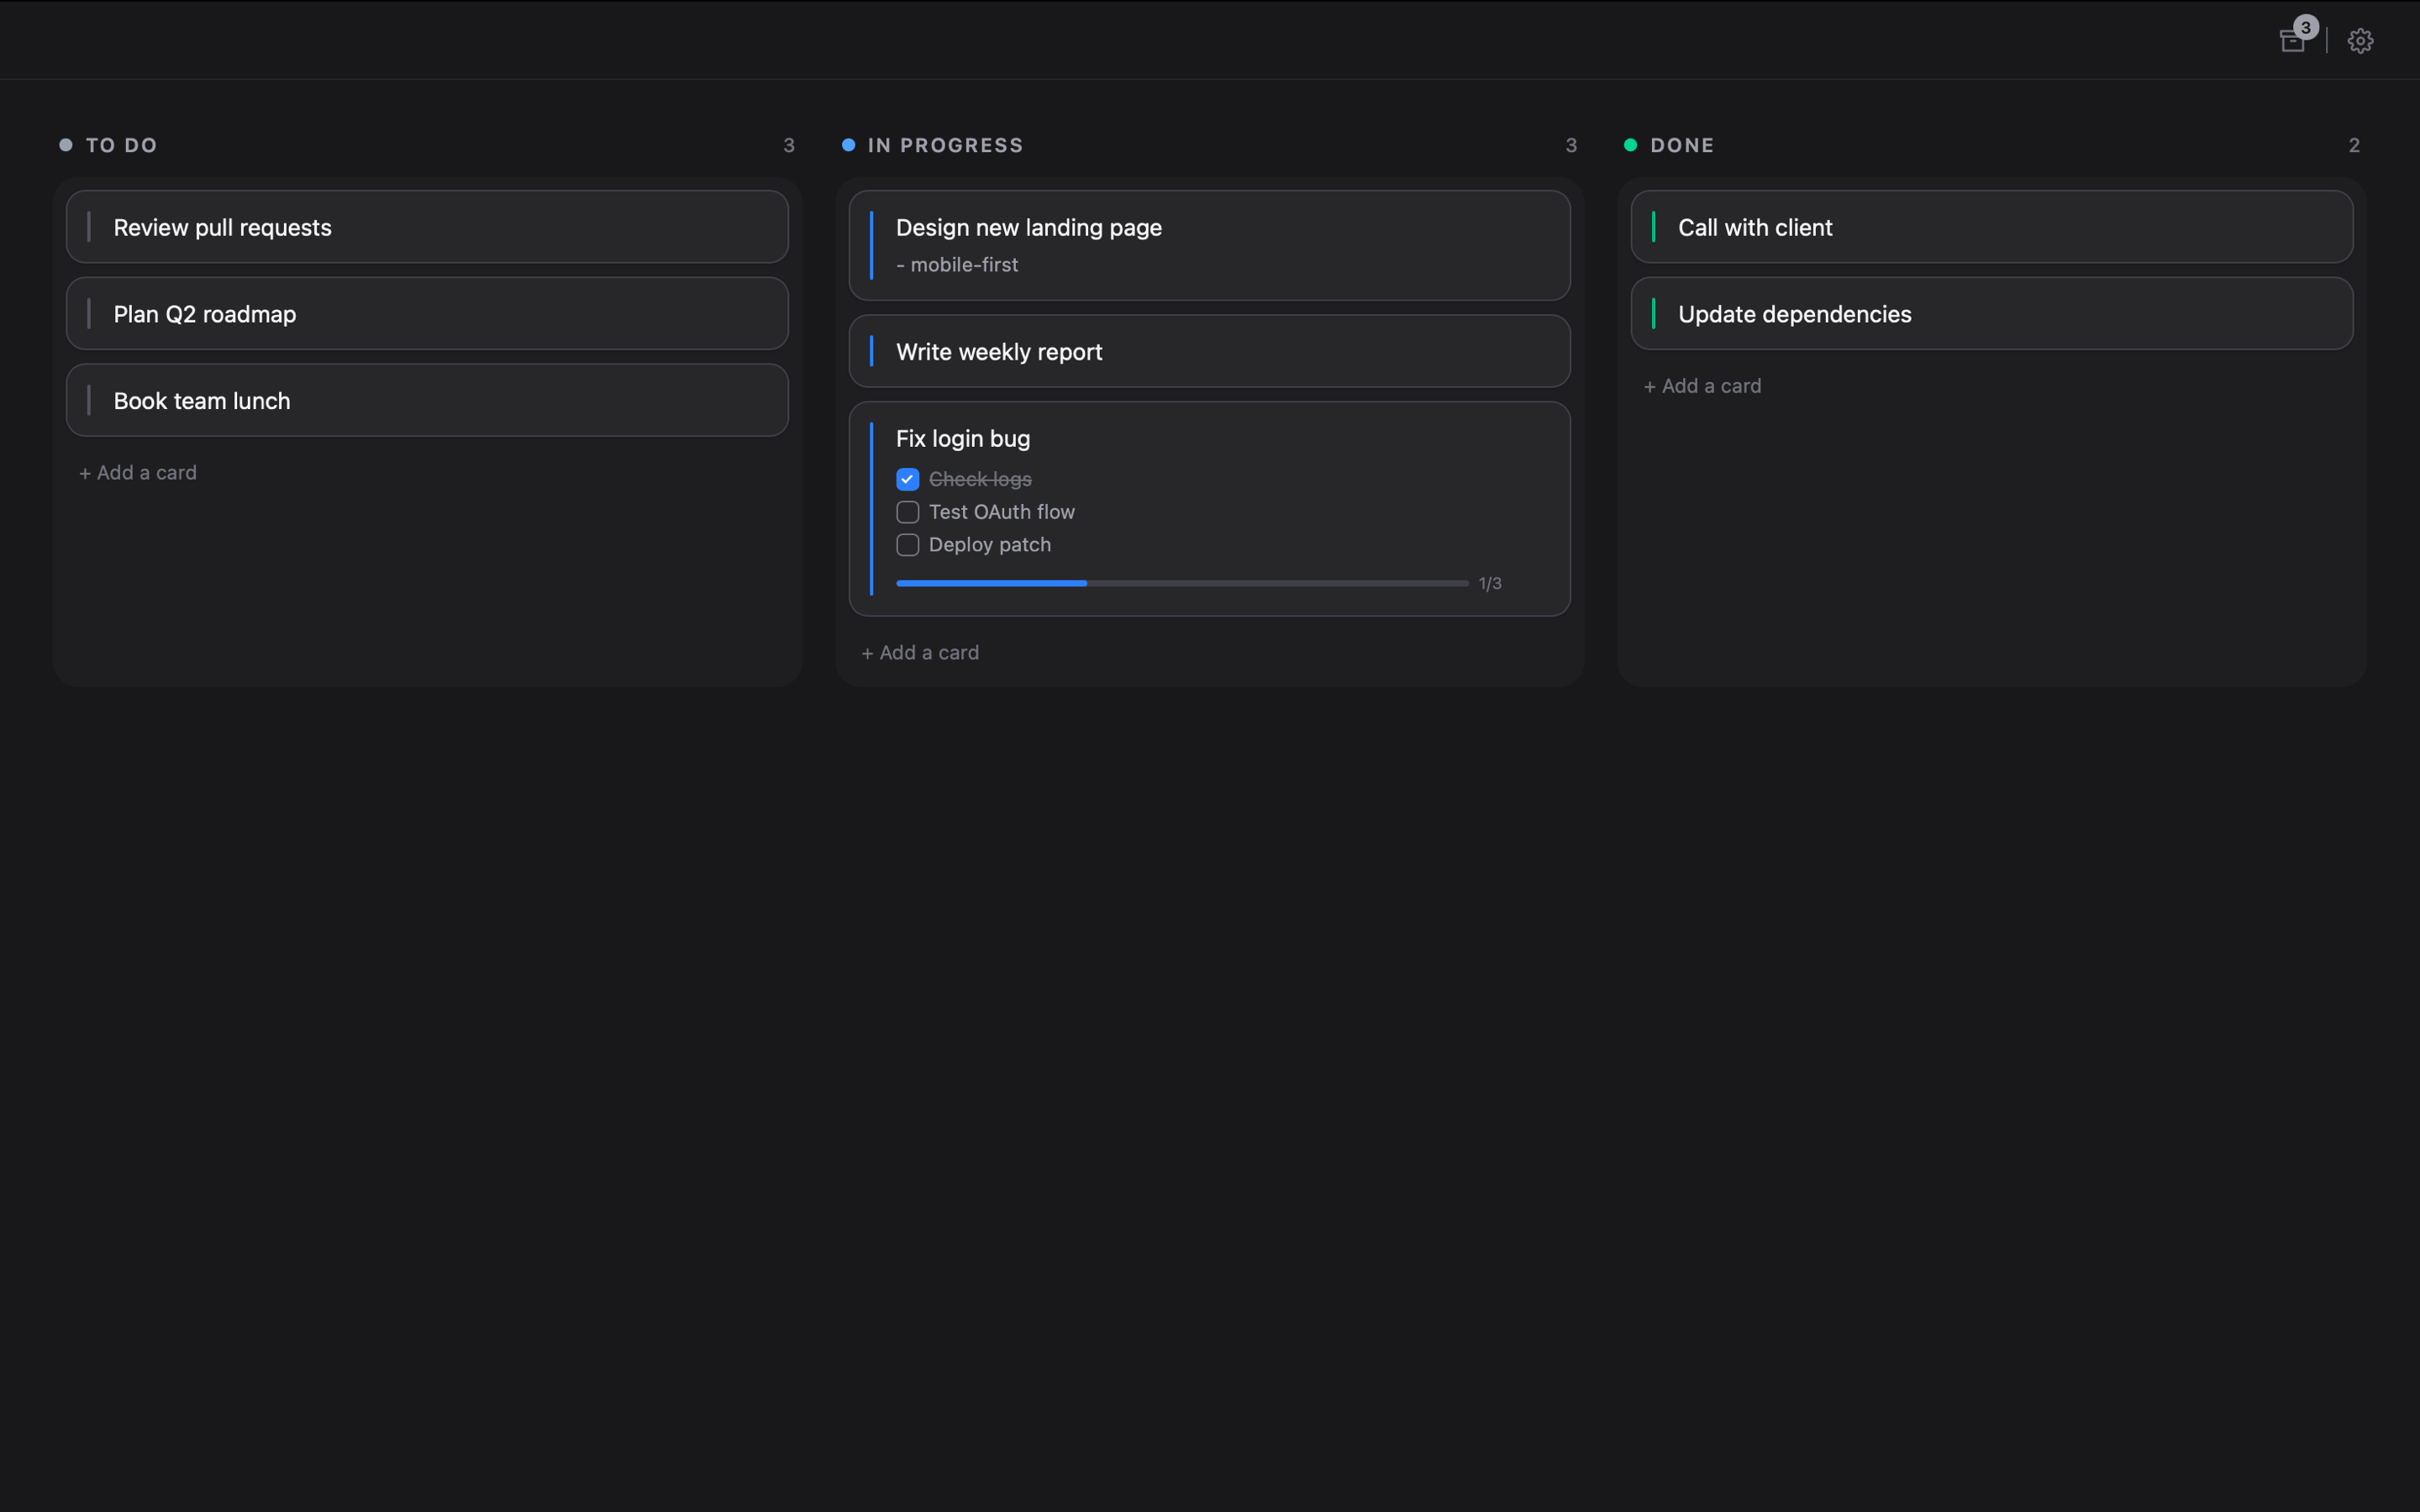Screen dimensions: 2420x1512
Task: Add a card to Done column
Action: point(1702,386)
